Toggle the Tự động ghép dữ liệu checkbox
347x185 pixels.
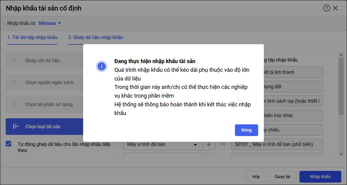click(9, 144)
